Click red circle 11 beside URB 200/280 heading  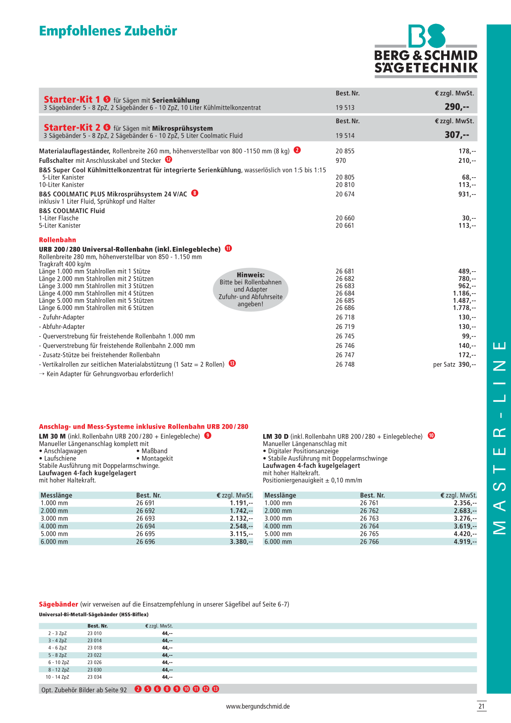228,248
